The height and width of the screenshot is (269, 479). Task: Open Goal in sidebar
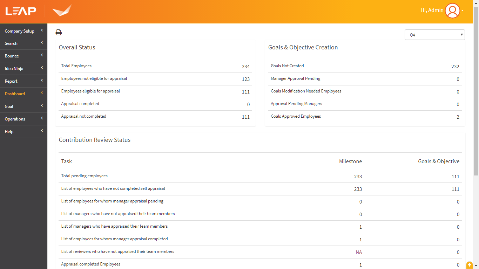pos(9,106)
